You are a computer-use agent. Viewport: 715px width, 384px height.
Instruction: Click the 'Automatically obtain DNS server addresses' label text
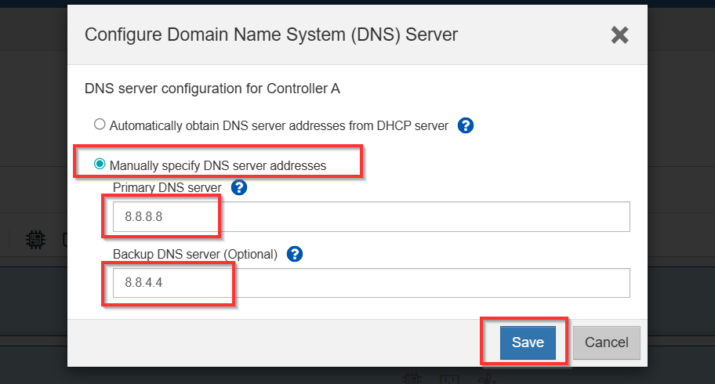tap(278, 125)
